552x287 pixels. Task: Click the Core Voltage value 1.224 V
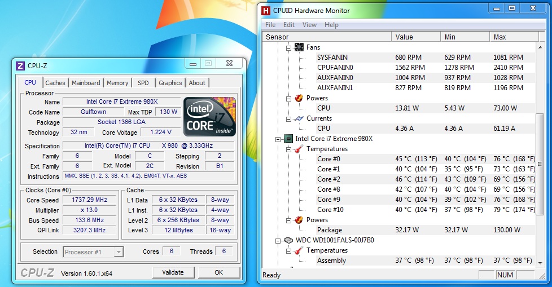click(160, 133)
